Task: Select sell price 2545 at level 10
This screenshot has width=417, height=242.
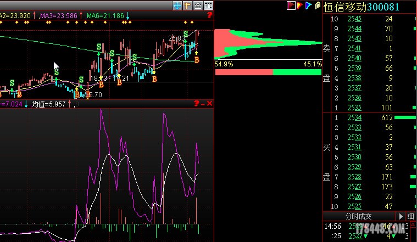Action: coord(354,19)
